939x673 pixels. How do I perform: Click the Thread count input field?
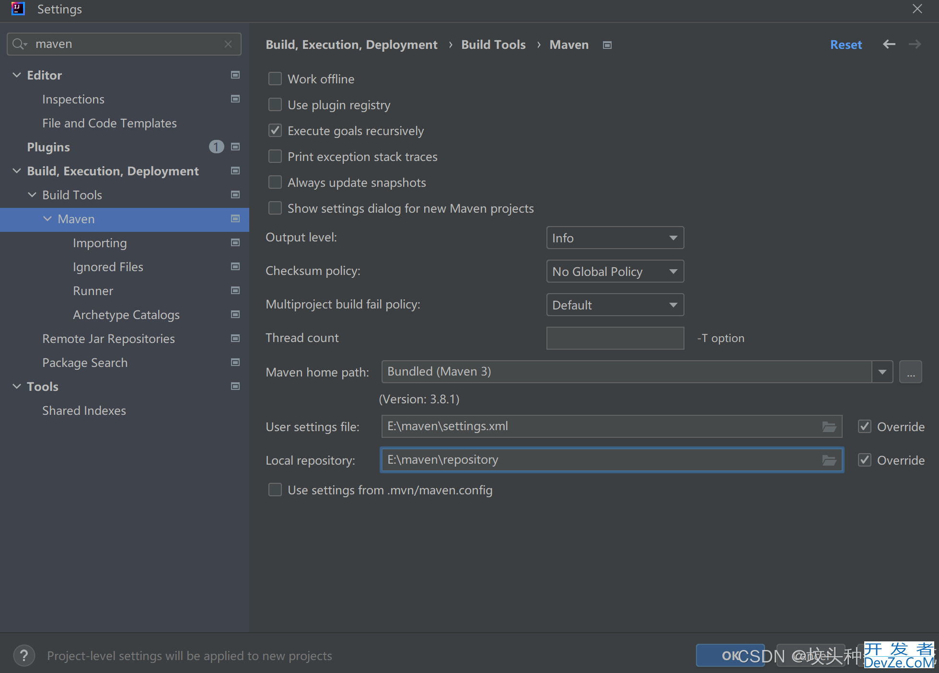615,338
